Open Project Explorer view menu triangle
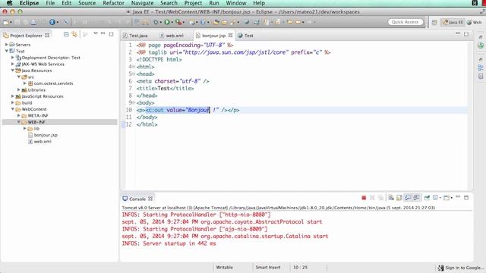Image resolution: width=486 pixels, height=273 pixels. [x=96, y=33]
